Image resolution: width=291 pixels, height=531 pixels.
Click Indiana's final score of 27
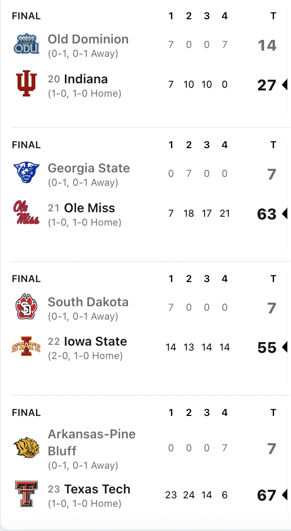(x=267, y=85)
